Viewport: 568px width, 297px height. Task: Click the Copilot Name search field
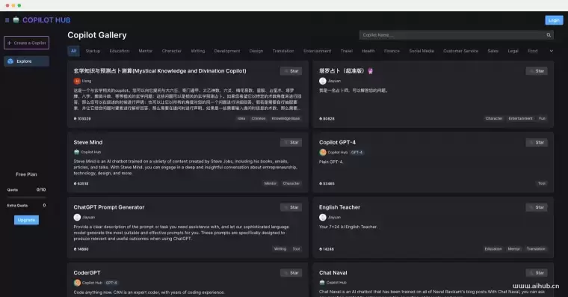tap(456, 35)
